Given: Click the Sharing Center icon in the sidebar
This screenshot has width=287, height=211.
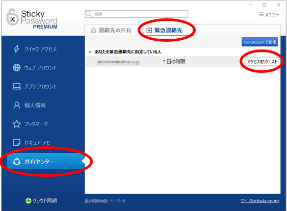Looking at the screenshot, I should click(17, 162).
